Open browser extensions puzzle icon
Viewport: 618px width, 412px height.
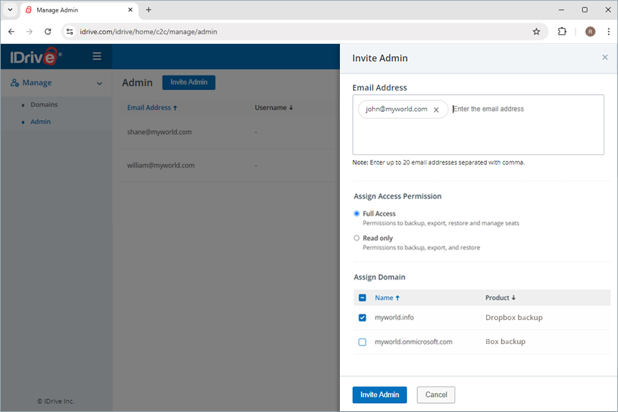[x=562, y=32]
